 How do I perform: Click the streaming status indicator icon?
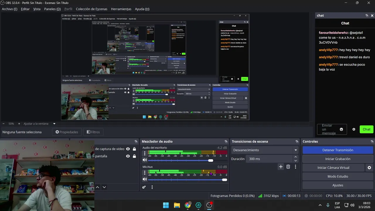284,196
